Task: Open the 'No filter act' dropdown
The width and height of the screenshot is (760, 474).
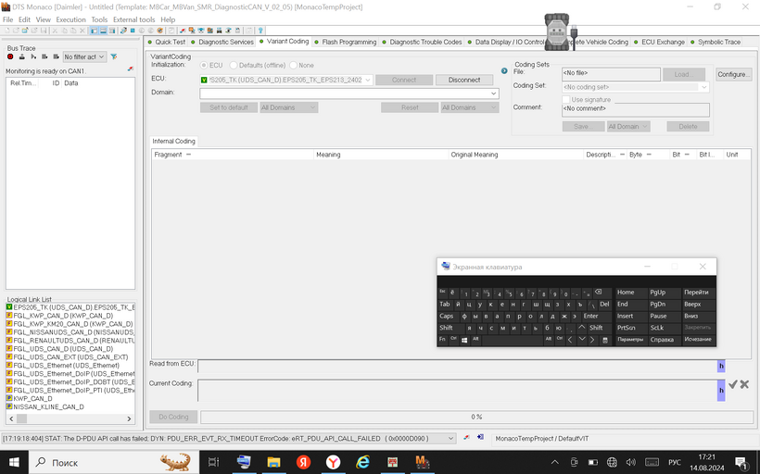Action: click(84, 56)
